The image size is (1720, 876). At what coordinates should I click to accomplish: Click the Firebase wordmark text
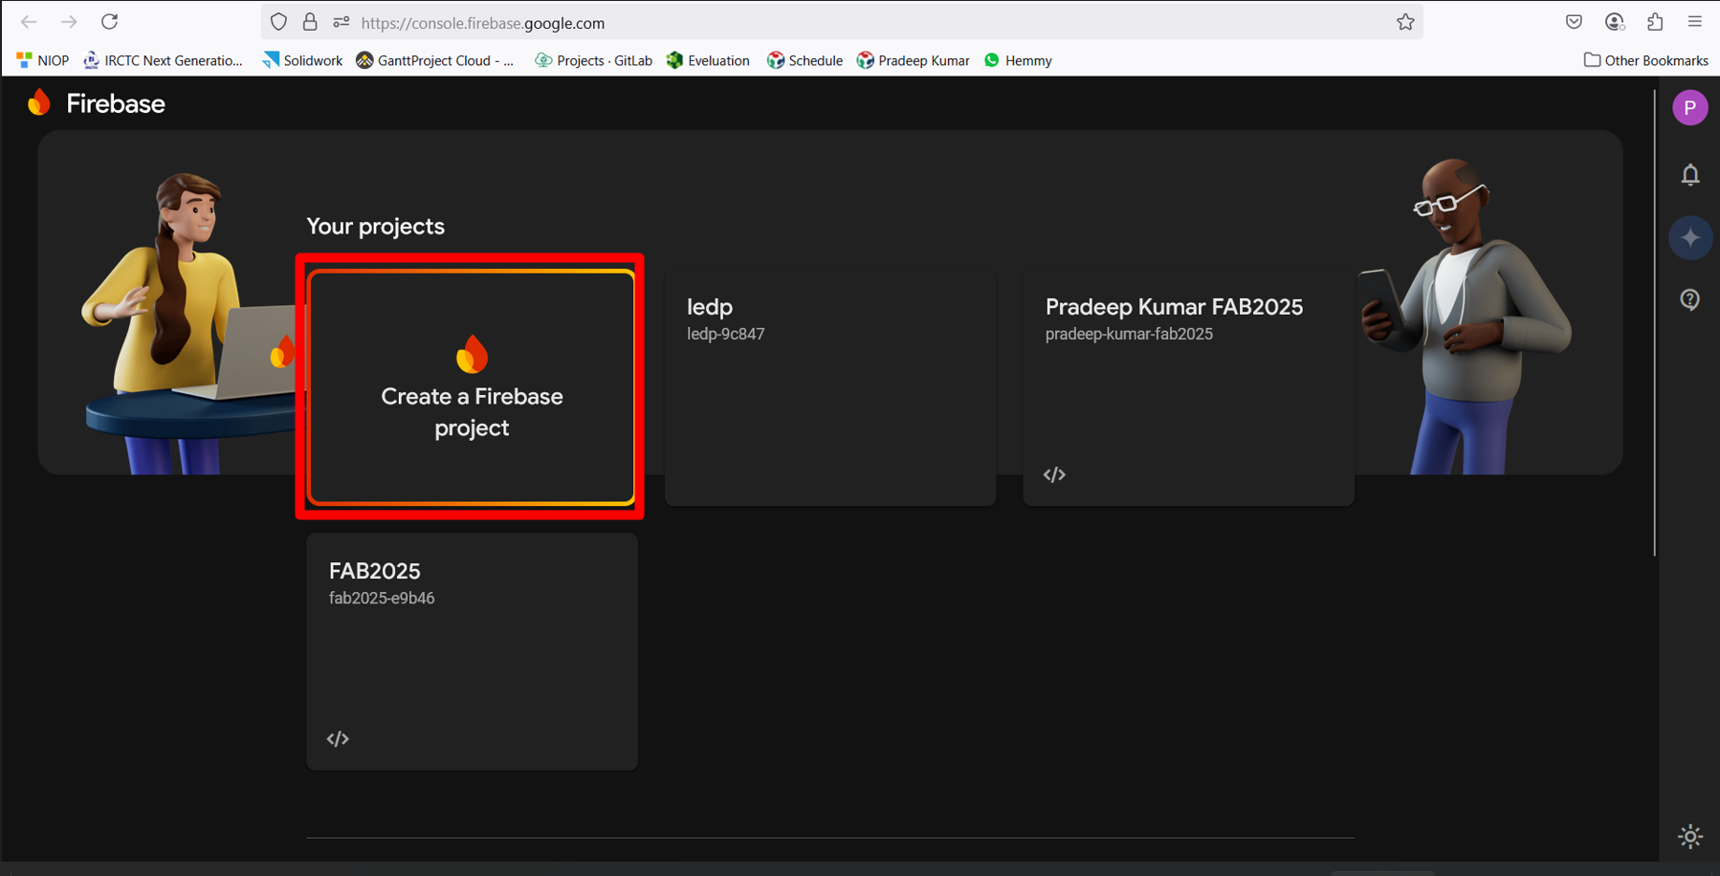[x=116, y=103]
